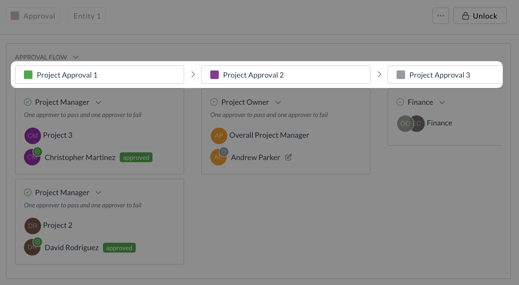Click the DR avatar beside Project 2
The image size is (519, 285).
pyautogui.click(x=33, y=226)
